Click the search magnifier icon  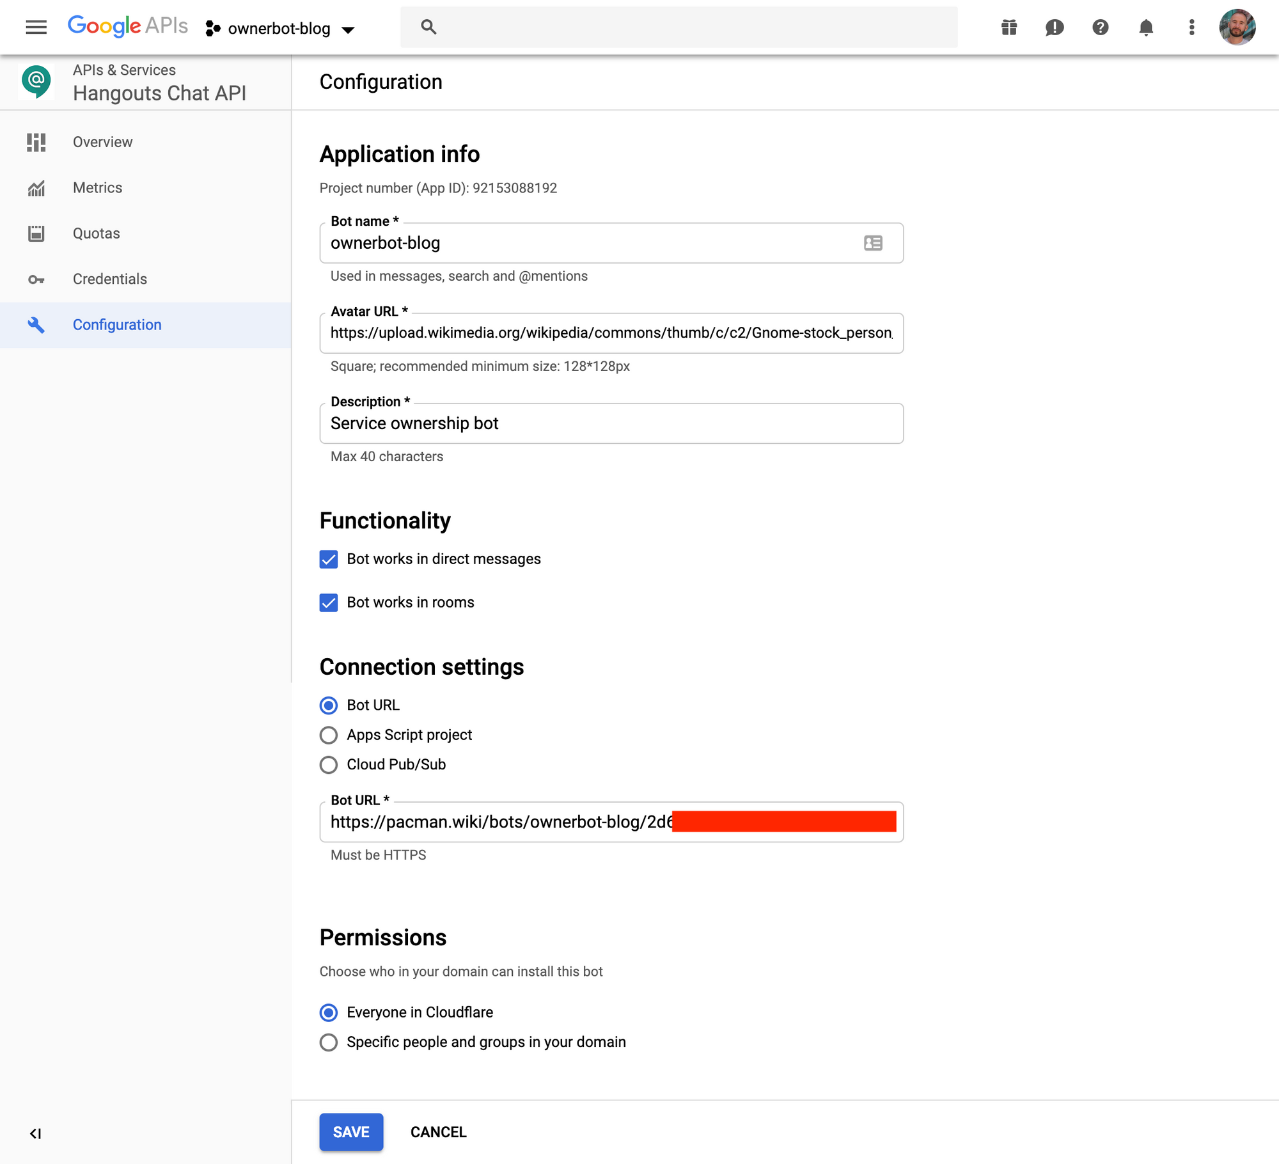(428, 27)
